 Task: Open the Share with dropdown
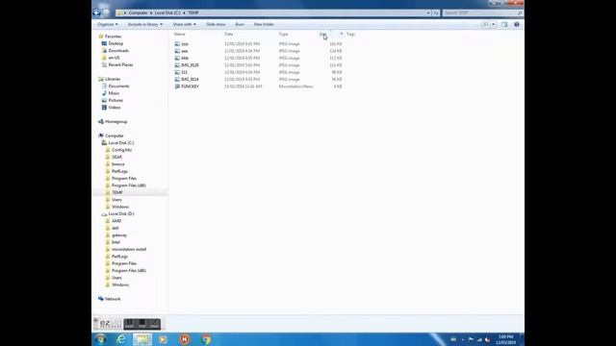[x=184, y=24]
